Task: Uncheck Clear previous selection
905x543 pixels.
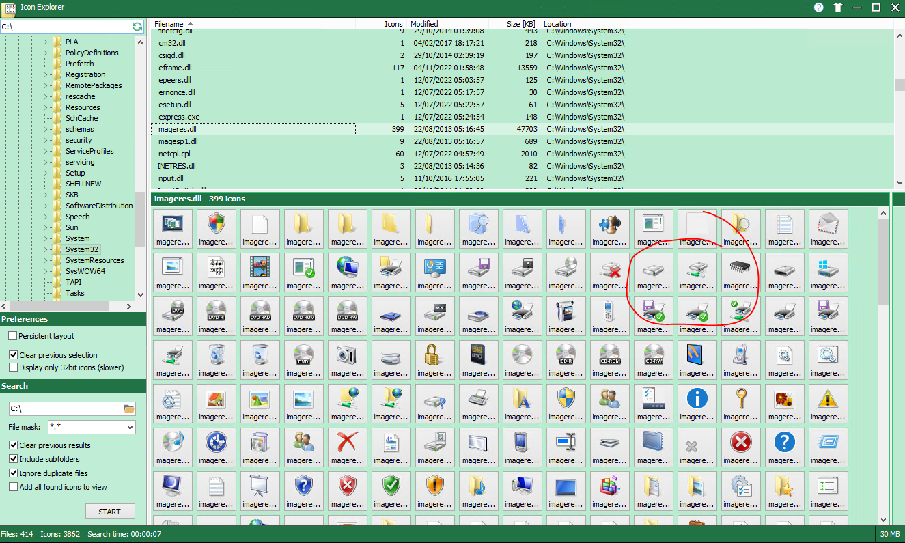Action: tap(13, 355)
